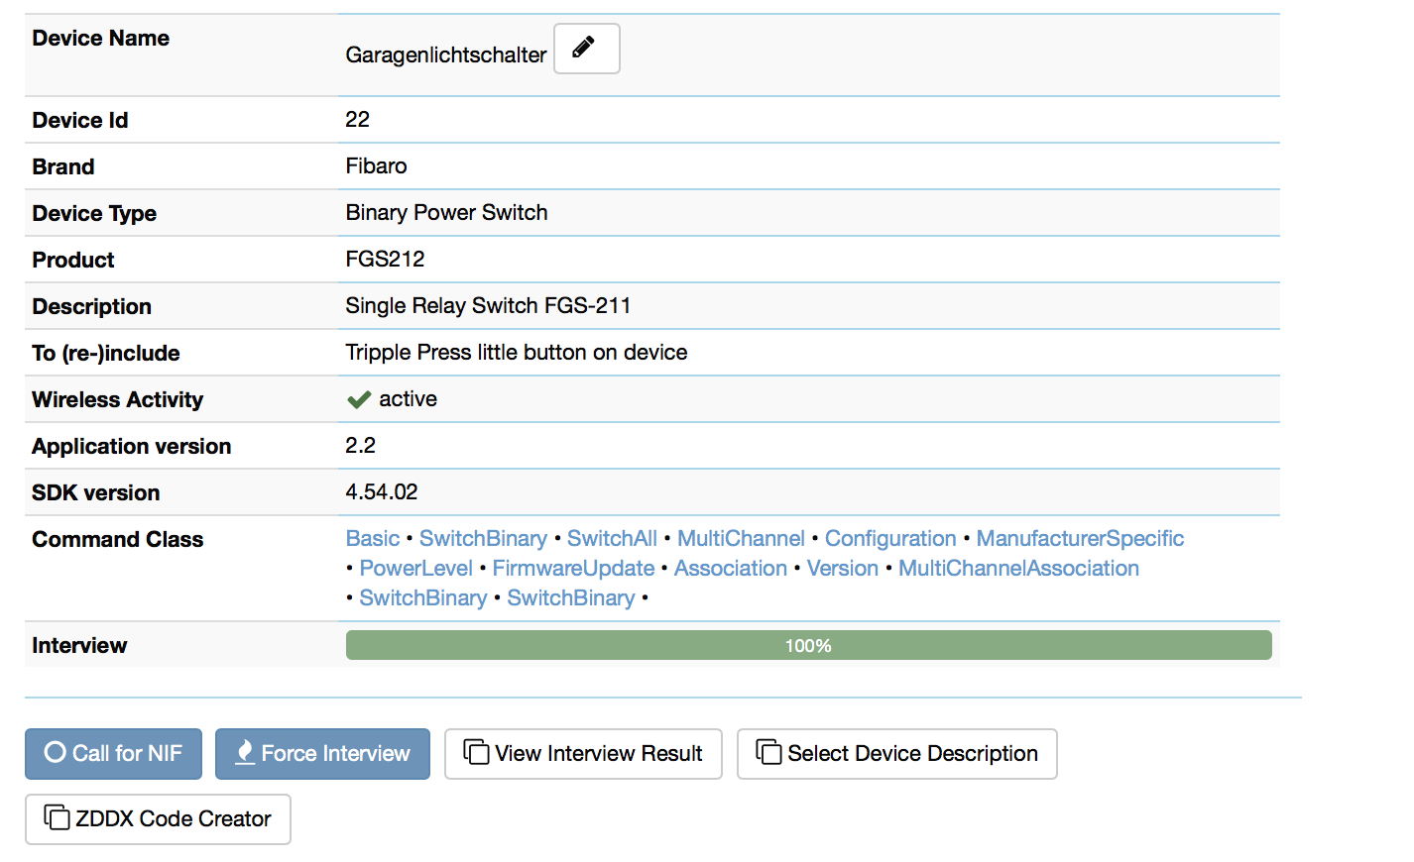Open the Configuration command class
The width and height of the screenshot is (1414, 862).
pos(890,539)
